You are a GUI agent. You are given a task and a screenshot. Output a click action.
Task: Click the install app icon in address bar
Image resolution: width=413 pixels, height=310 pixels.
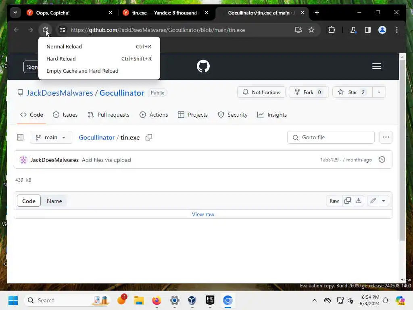point(298,30)
